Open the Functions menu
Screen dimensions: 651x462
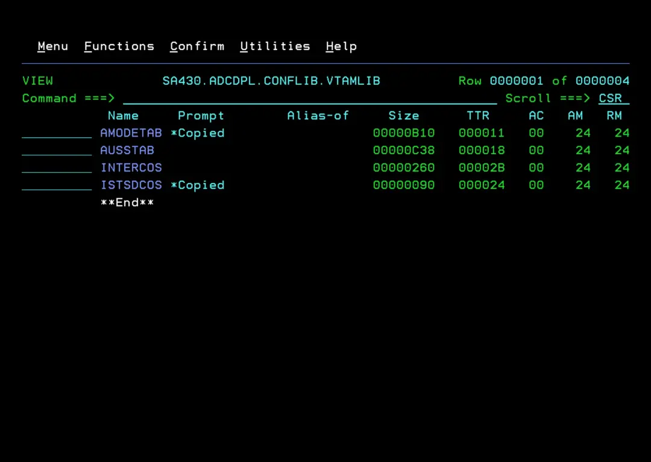pyautogui.click(x=119, y=46)
